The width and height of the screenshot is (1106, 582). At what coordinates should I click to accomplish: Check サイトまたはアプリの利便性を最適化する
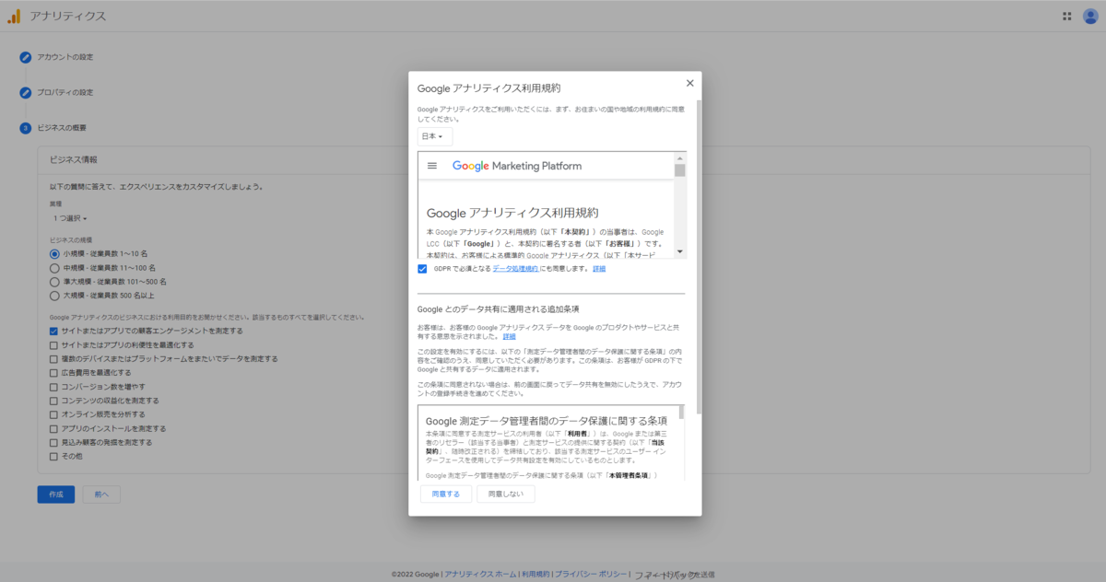tap(54, 344)
